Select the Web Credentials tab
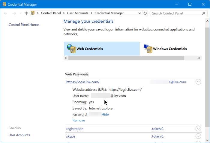 pyautogui.click(x=102, y=48)
